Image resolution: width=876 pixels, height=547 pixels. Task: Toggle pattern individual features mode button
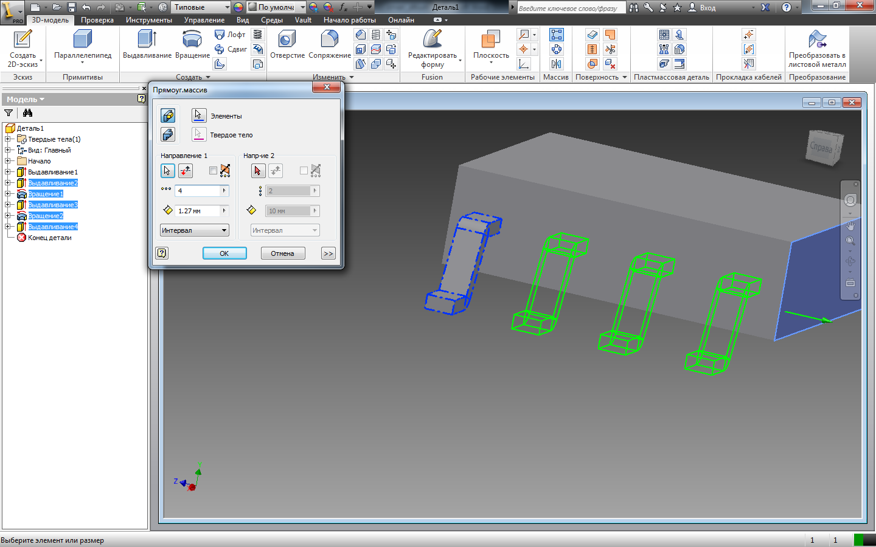(x=168, y=115)
